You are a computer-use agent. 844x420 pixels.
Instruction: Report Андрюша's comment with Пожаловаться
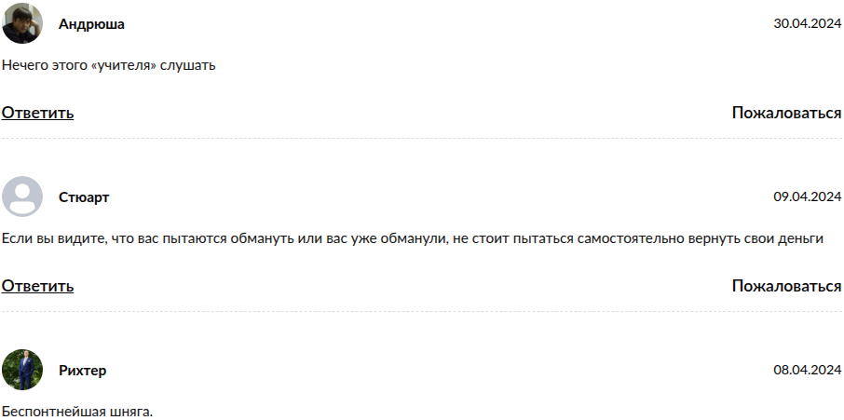[786, 113]
